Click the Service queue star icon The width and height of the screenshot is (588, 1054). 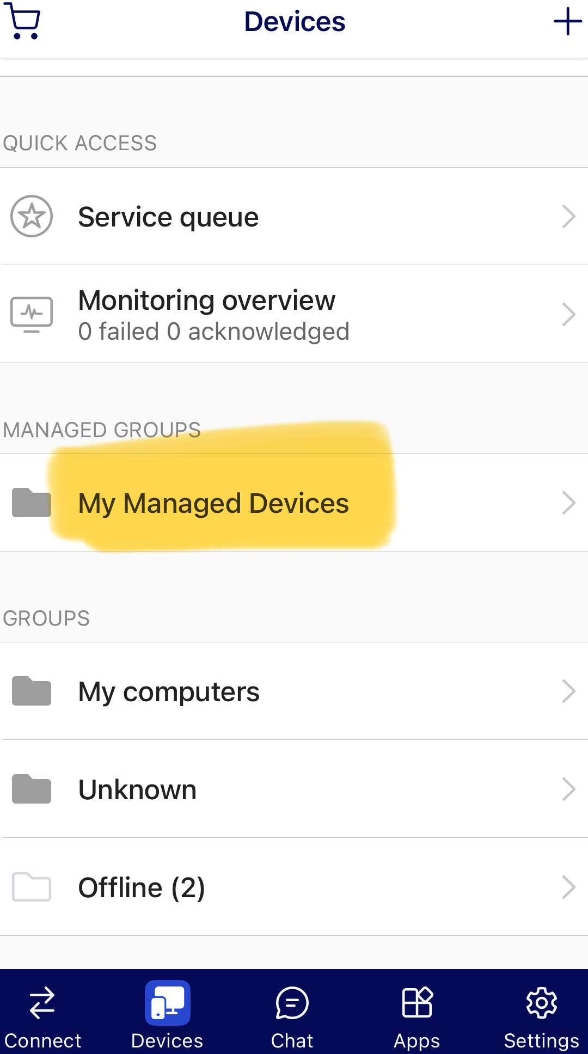click(32, 216)
